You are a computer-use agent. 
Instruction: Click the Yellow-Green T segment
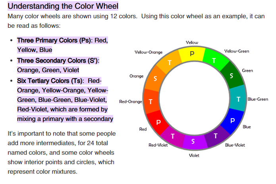(x=214, y=60)
